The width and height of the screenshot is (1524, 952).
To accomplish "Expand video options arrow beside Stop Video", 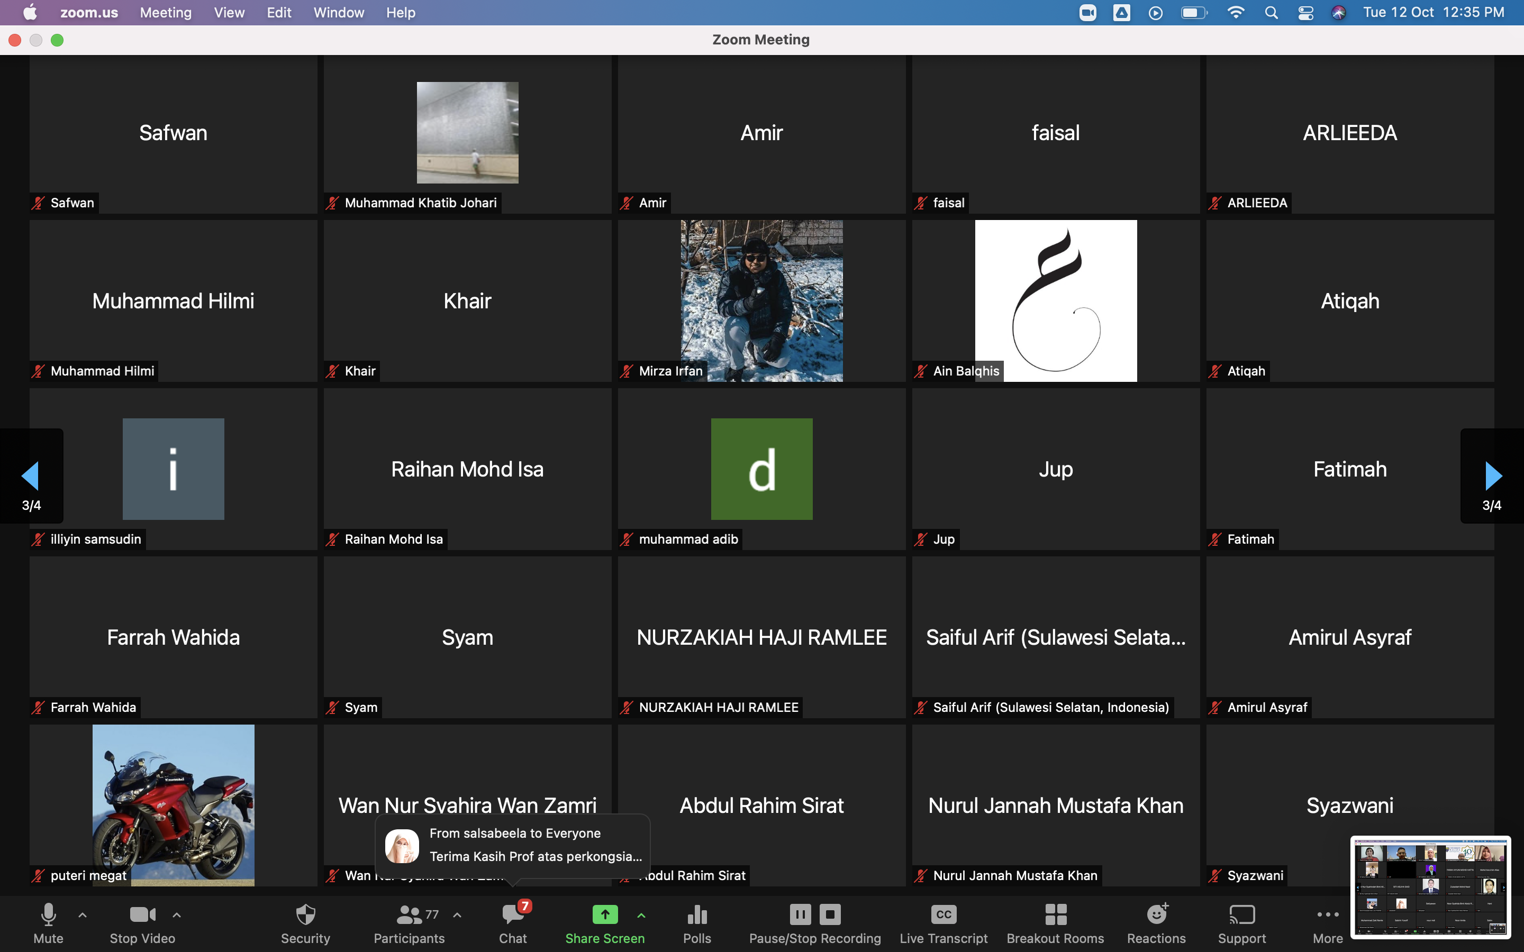I will [x=177, y=915].
